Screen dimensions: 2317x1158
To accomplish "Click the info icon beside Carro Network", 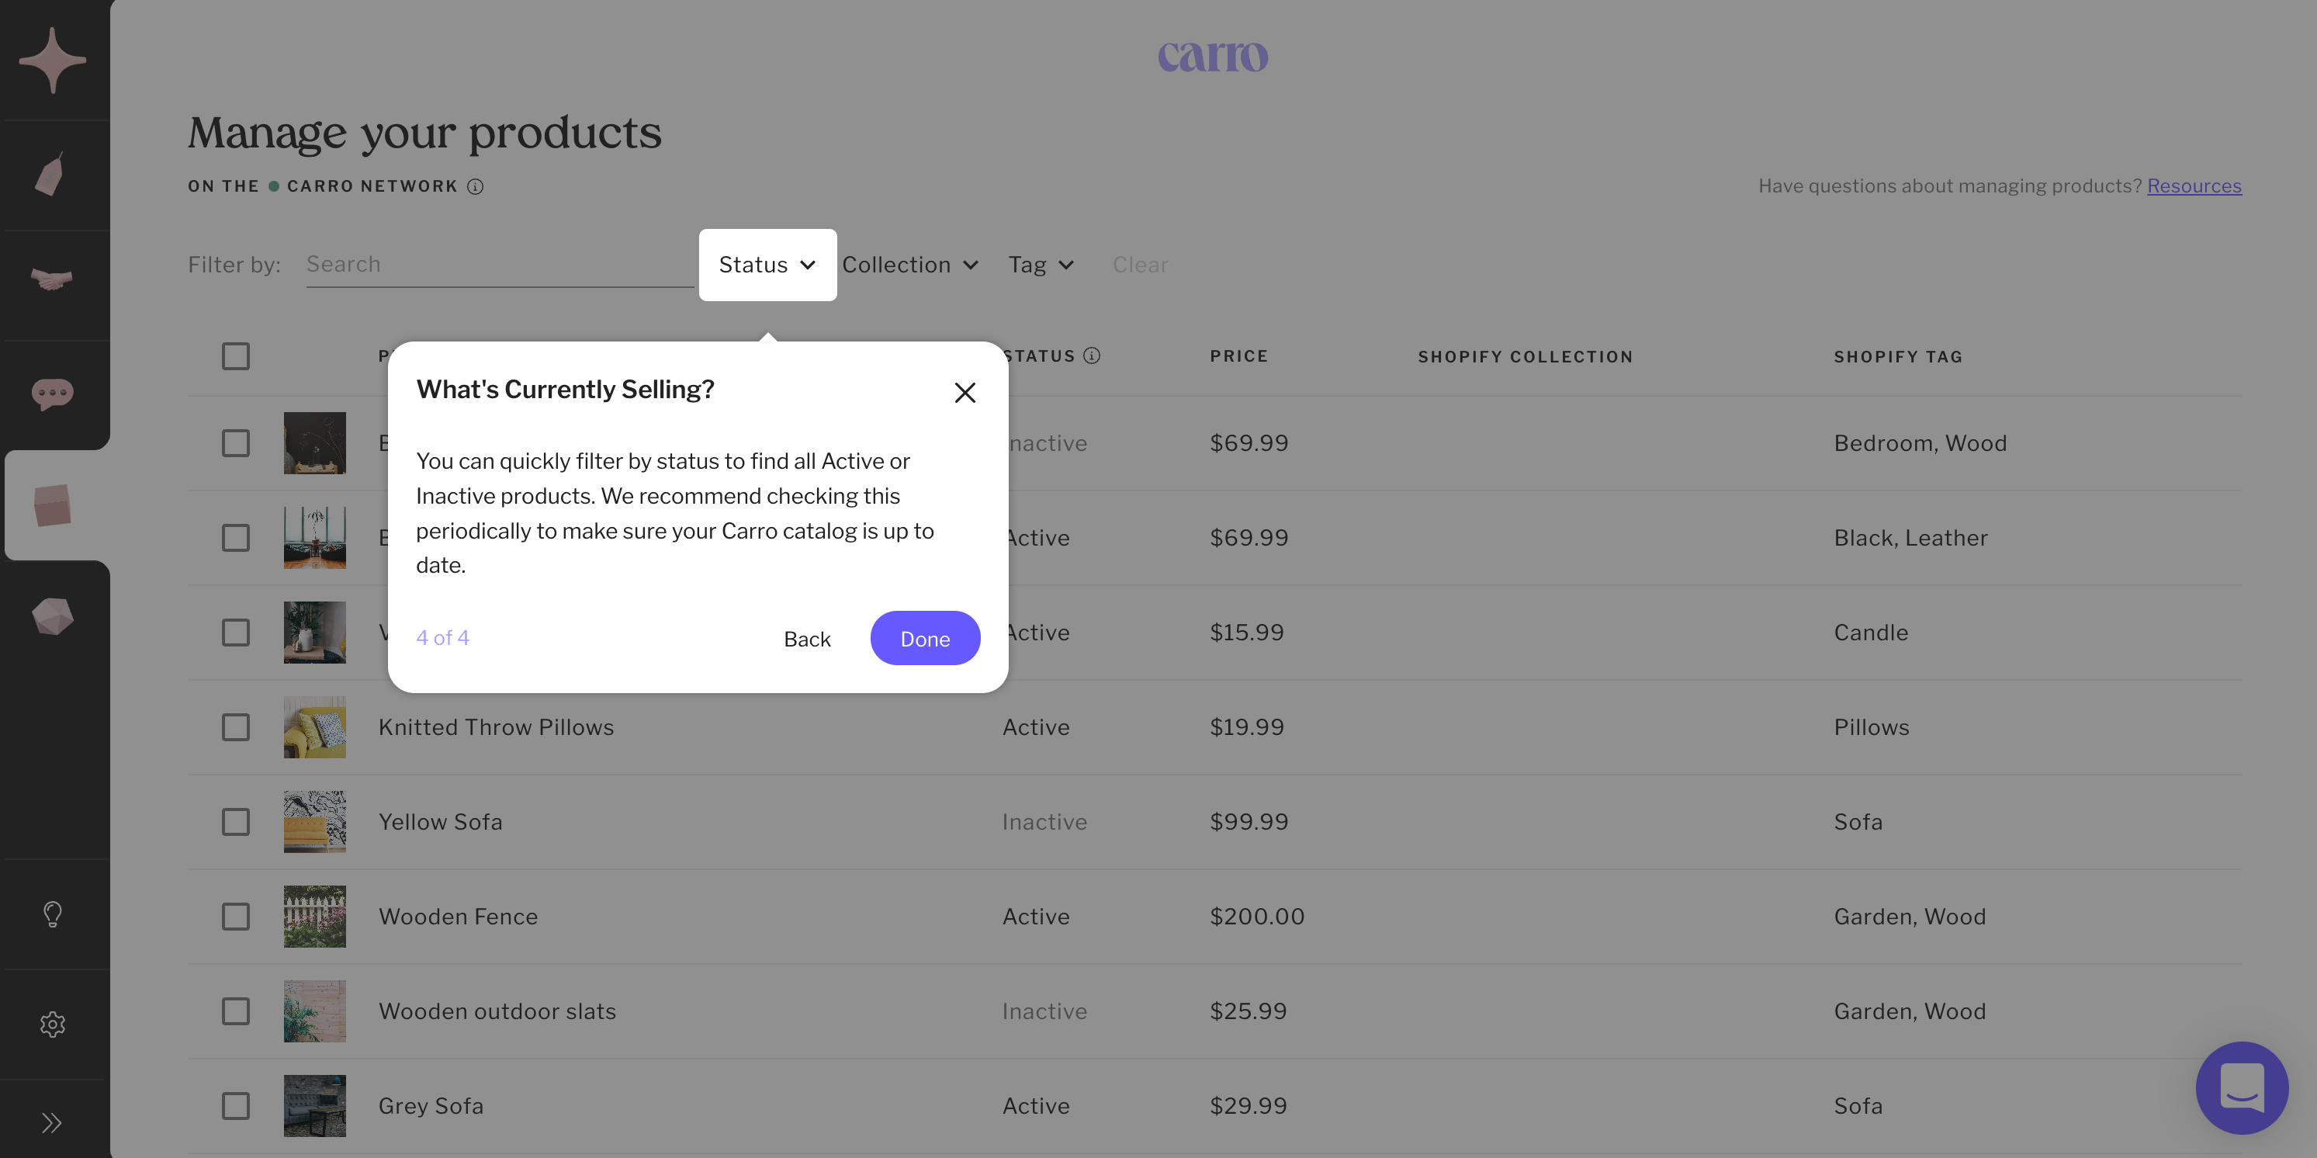I will pyautogui.click(x=475, y=186).
